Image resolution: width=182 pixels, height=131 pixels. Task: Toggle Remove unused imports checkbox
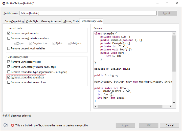tap(9, 33)
